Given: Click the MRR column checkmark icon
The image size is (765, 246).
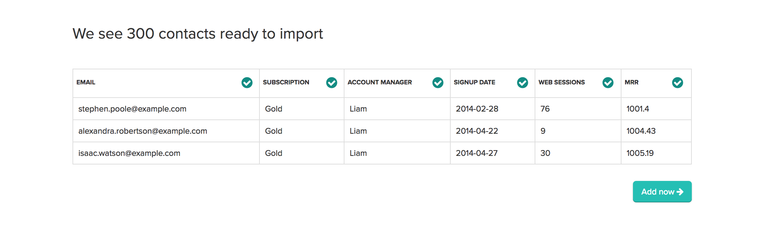Looking at the screenshot, I should 677,83.
